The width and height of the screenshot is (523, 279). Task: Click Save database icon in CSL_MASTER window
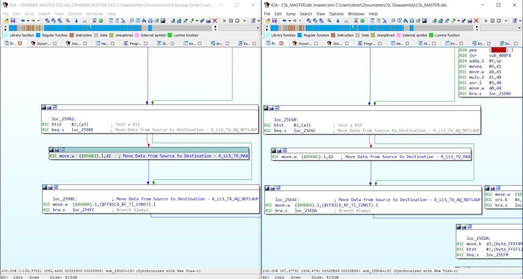click(x=274, y=21)
